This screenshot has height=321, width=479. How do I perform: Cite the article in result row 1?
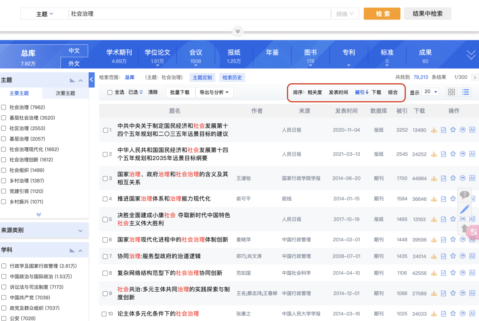463,130
